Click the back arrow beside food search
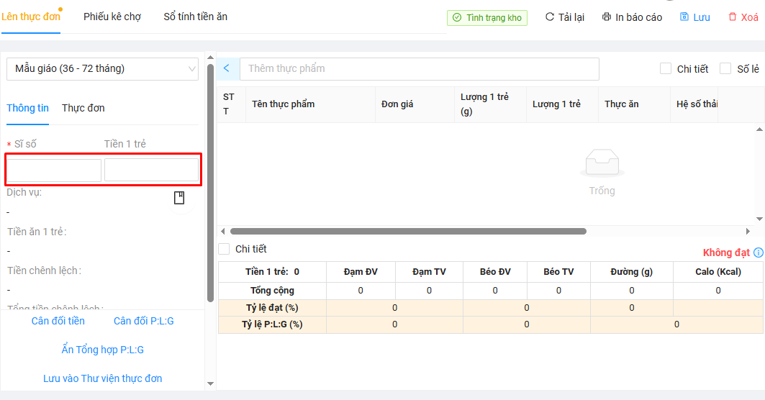Viewport: 765px width, 400px height. pyautogui.click(x=227, y=68)
